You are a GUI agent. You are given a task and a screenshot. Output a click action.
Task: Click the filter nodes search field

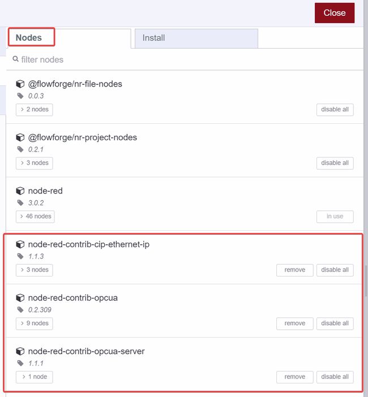pyautogui.click(x=187, y=59)
